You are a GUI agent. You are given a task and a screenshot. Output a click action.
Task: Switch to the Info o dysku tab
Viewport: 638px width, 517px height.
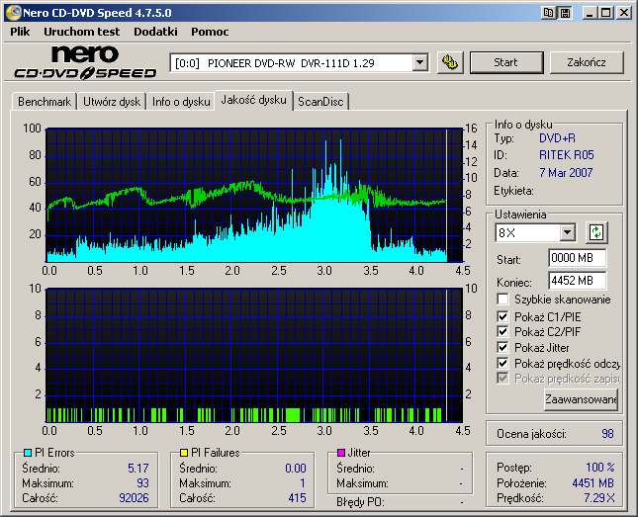pyautogui.click(x=181, y=101)
